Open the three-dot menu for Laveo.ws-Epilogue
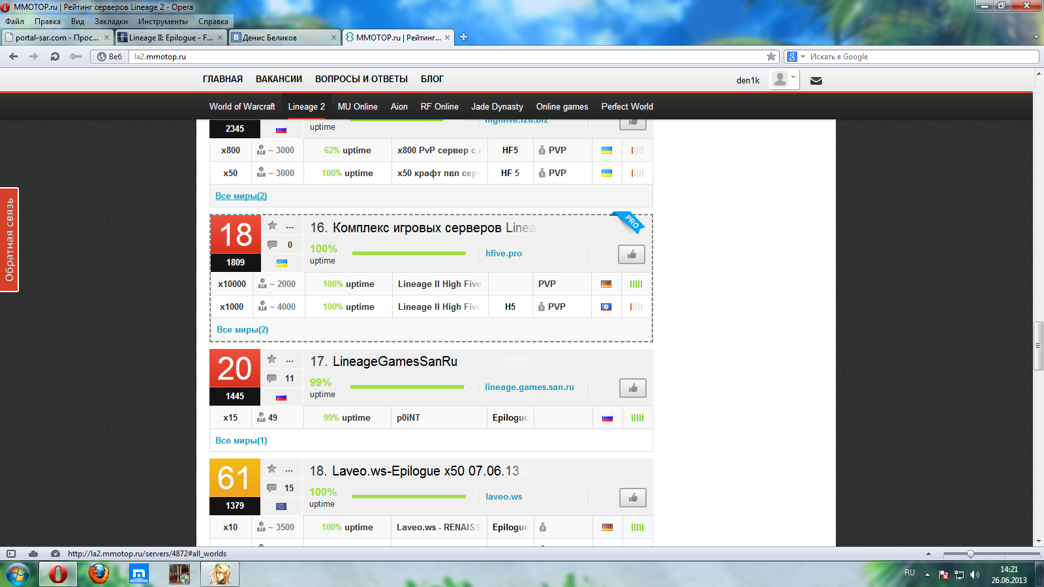The image size is (1044, 587). [290, 471]
